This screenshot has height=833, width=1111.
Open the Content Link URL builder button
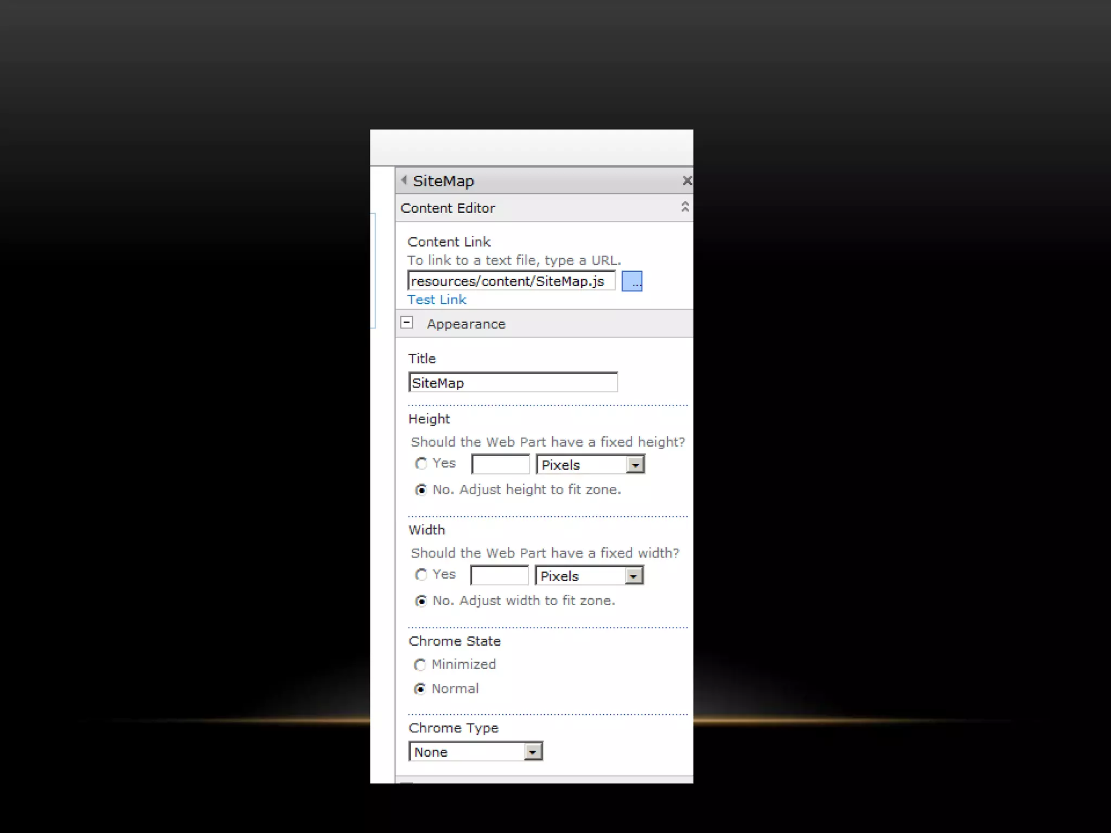631,281
